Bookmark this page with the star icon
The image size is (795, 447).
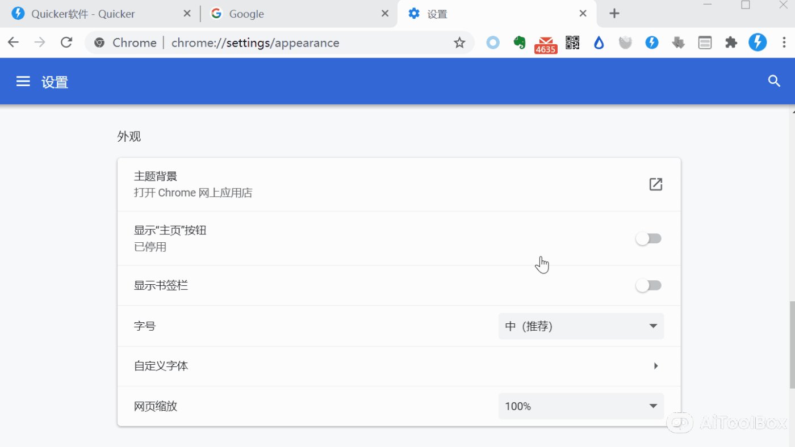[459, 43]
